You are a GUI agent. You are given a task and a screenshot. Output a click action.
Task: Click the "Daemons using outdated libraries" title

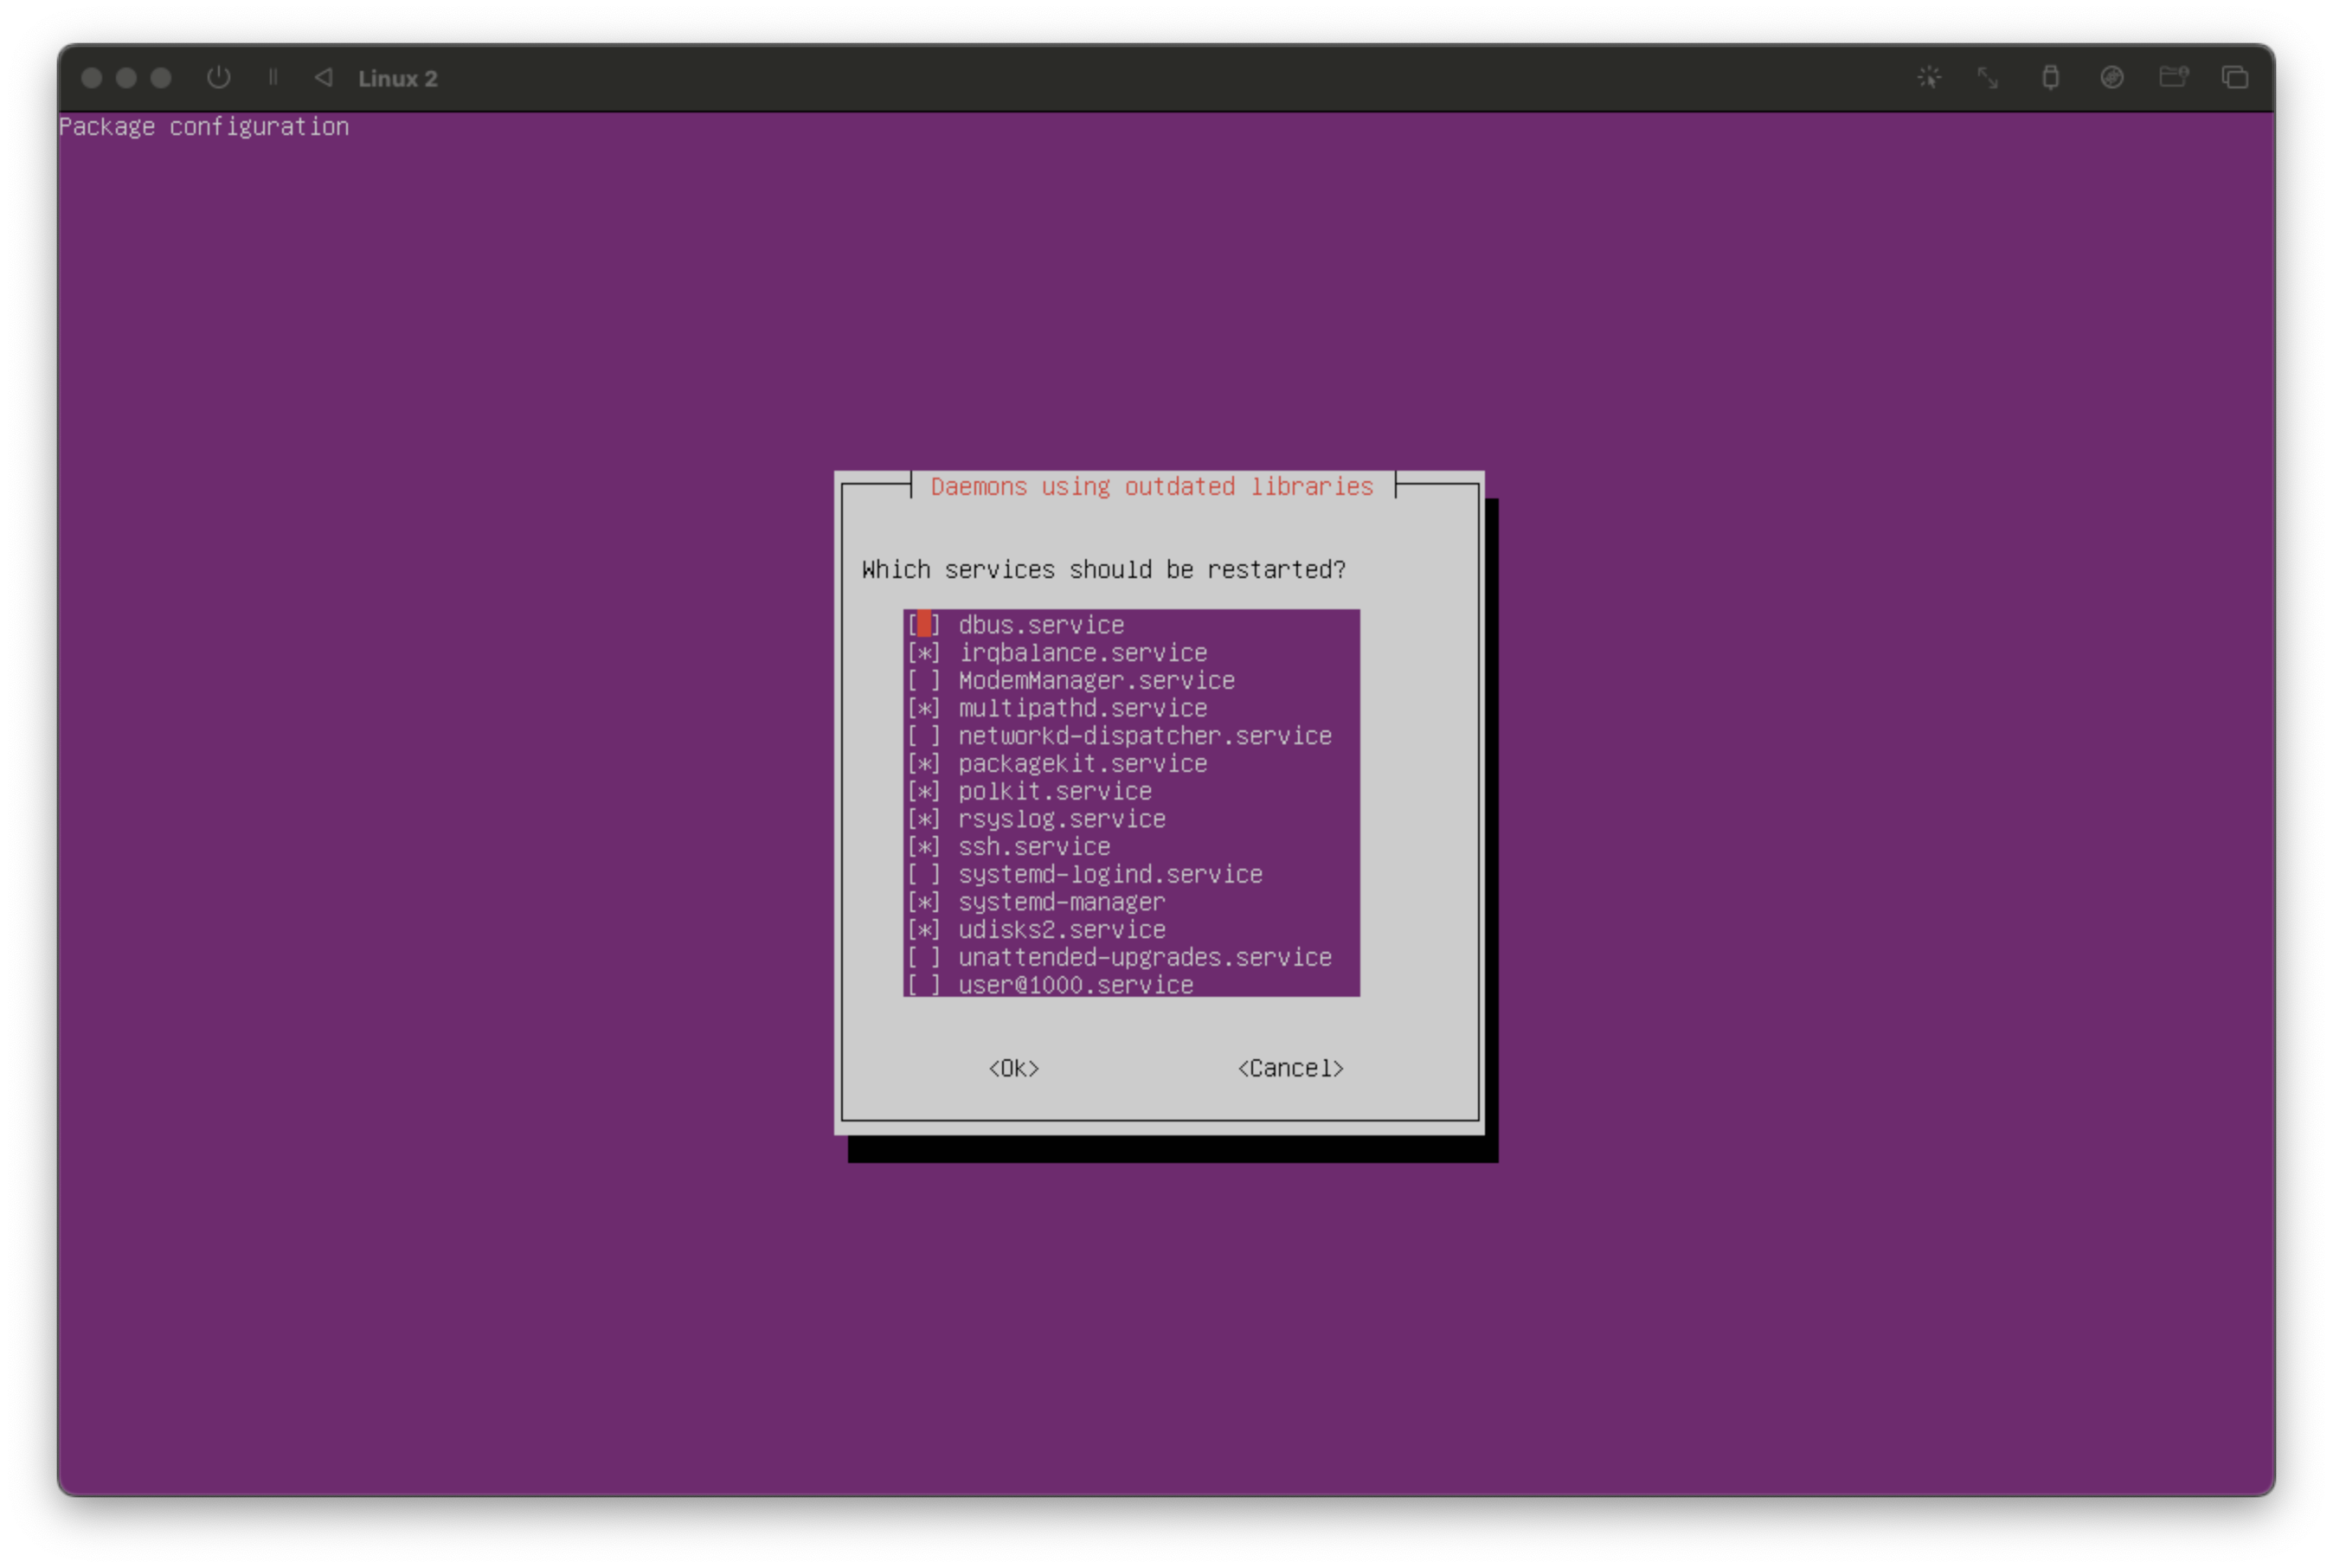1151,487
